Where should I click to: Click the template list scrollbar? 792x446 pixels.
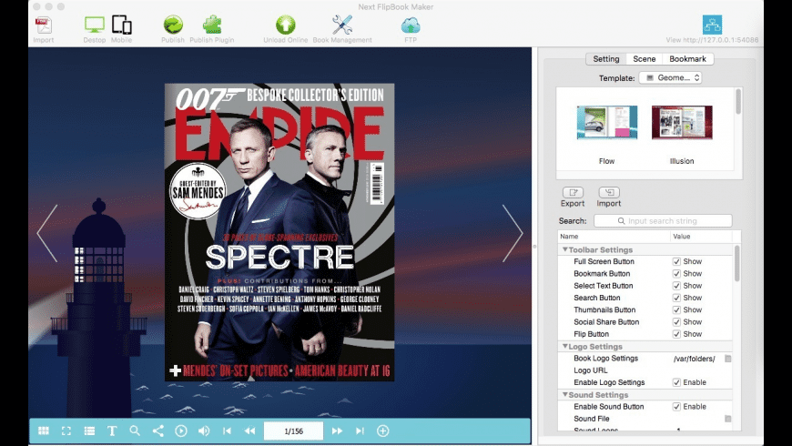(x=738, y=102)
